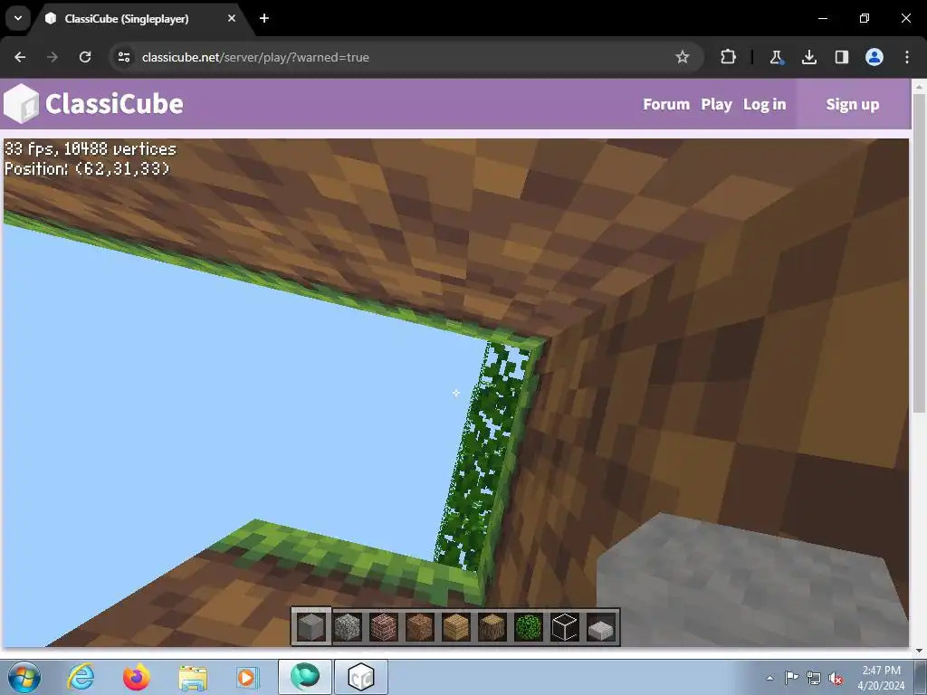
Task: Open the Forum link
Action: click(x=666, y=104)
